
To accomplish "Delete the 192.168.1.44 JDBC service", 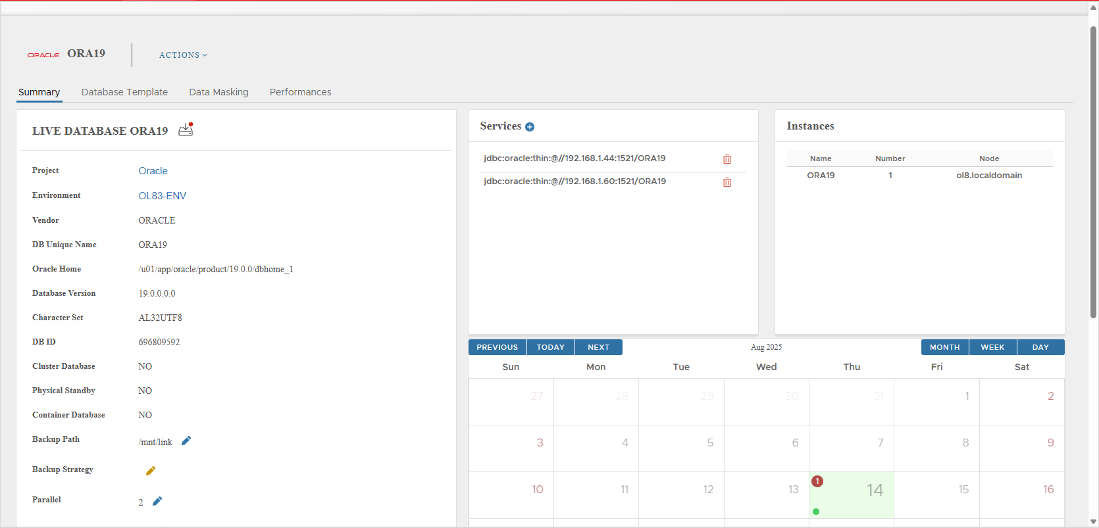I will click(727, 159).
